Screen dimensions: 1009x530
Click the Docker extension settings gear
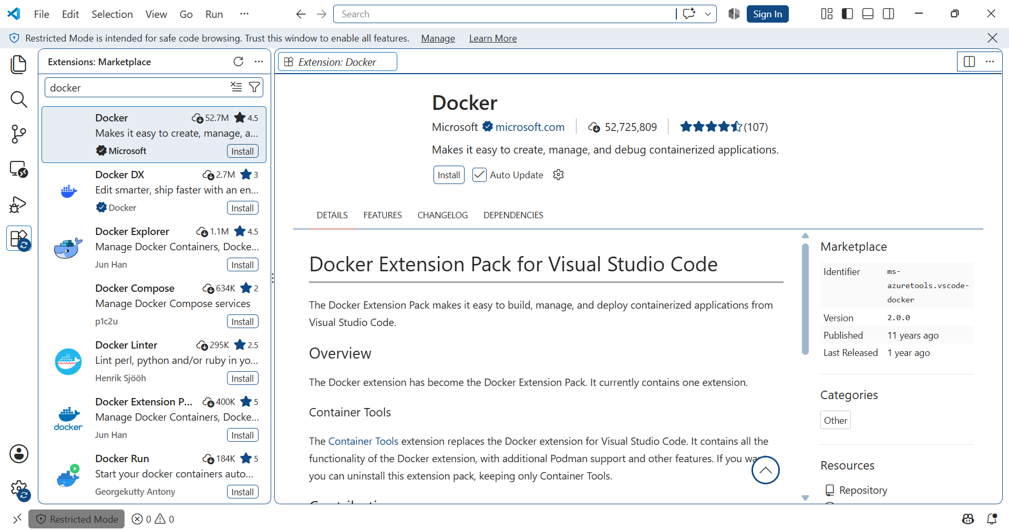tap(559, 175)
